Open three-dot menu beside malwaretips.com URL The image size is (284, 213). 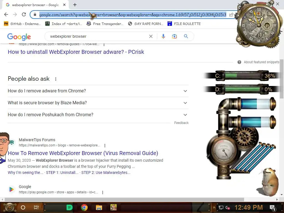(105, 145)
